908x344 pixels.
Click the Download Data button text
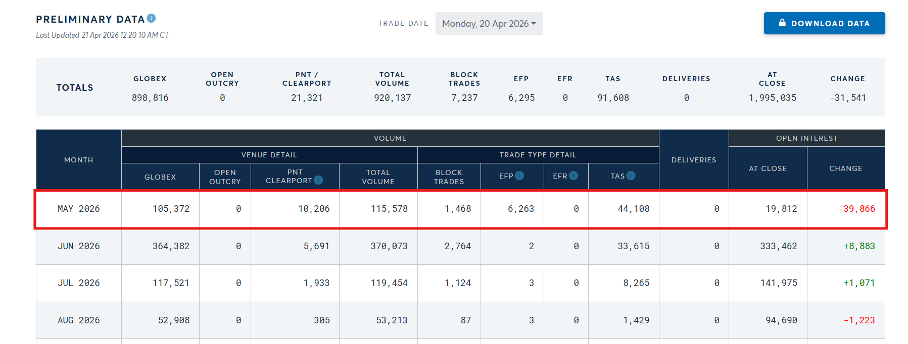tap(830, 24)
